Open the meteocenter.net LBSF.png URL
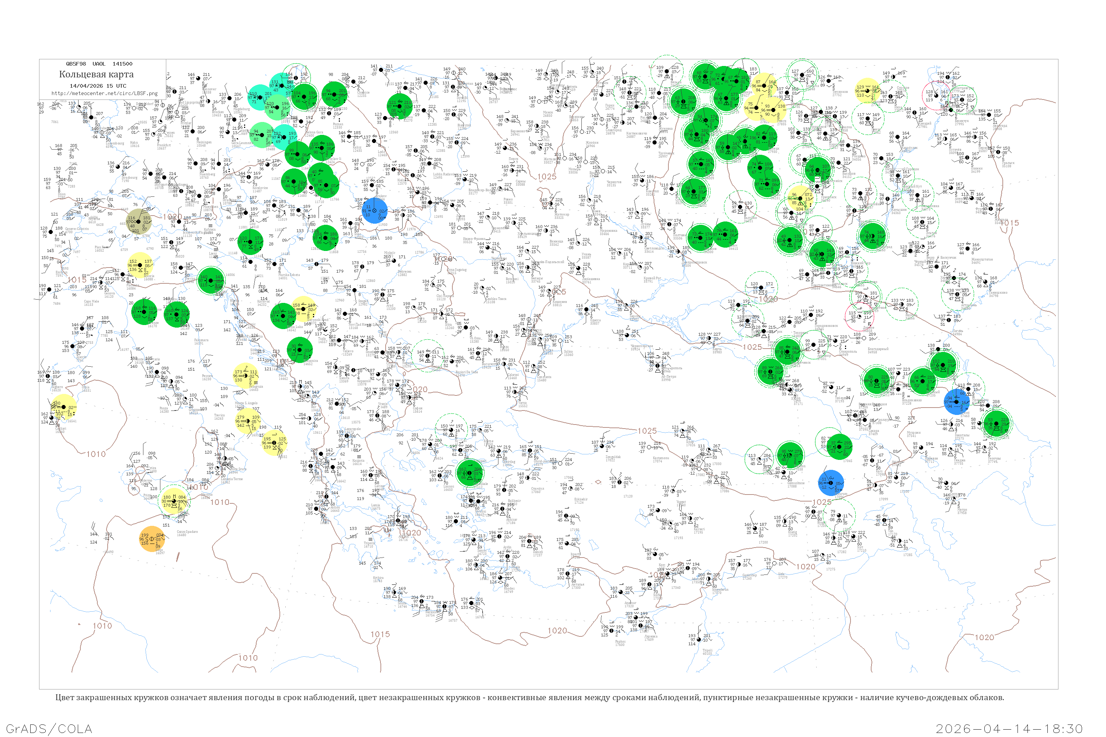Screen dimensions: 1106x737 (104, 93)
